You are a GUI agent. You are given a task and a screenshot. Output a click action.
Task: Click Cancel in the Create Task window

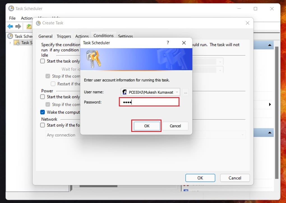[x=235, y=178]
